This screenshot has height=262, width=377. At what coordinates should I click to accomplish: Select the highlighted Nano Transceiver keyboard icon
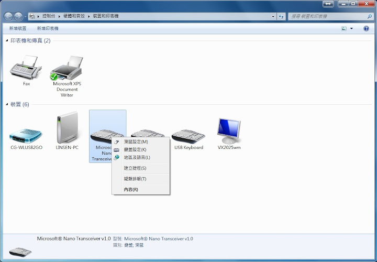pyautogui.click(x=107, y=136)
